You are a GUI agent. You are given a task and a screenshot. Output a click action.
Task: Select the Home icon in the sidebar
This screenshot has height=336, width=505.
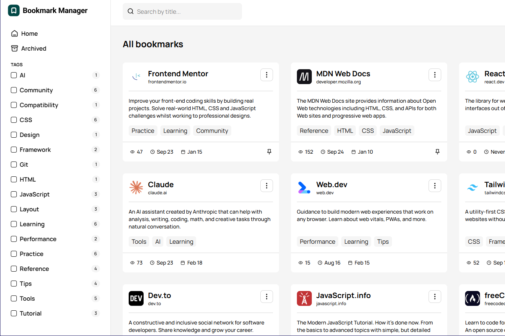tap(14, 33)
